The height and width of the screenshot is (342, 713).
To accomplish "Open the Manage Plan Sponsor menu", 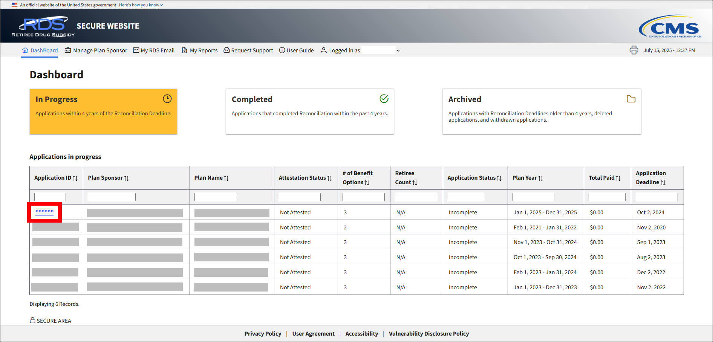I will click(96, 50).
